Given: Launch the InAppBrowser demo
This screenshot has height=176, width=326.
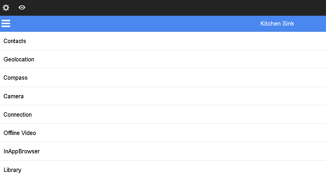Looking at the screenshot, I should tap(163, 151).
